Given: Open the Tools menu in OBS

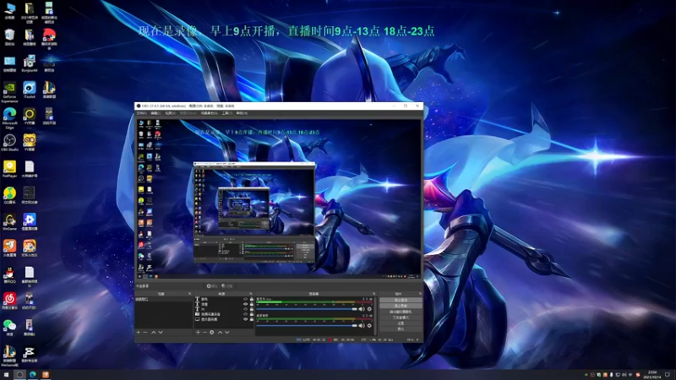Looking at the screenshot, I should click(227, 113).
